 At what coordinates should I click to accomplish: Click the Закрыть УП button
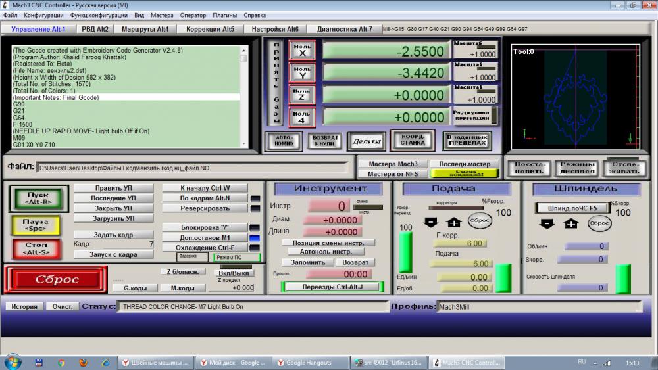113,208
